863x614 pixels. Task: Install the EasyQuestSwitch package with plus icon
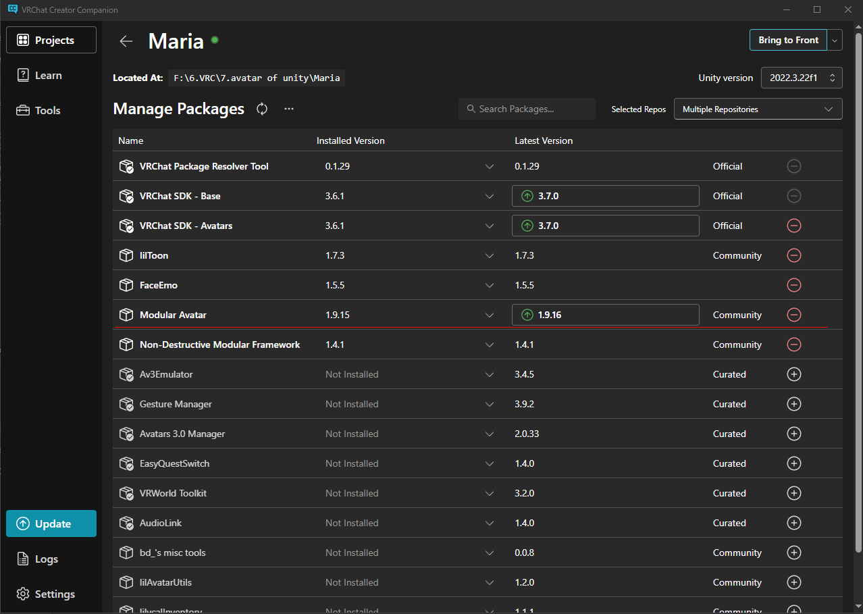click(x=794, y=463)
